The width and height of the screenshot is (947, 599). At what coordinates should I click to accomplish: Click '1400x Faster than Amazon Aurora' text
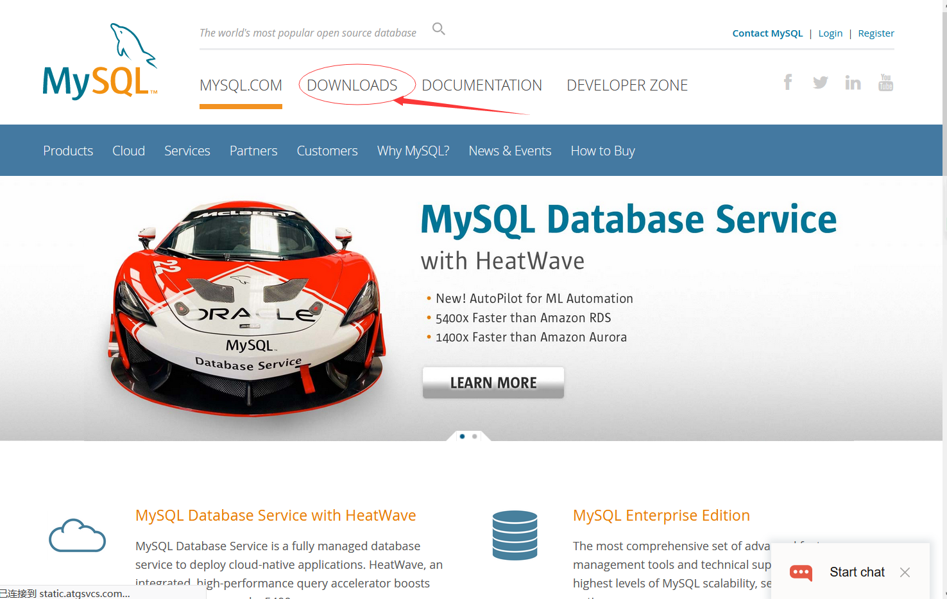531,337
